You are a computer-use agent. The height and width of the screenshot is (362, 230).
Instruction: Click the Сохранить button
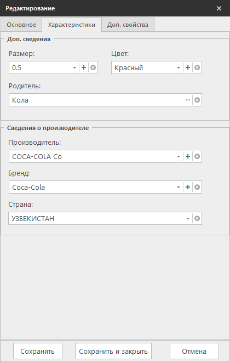coord(38,351)
